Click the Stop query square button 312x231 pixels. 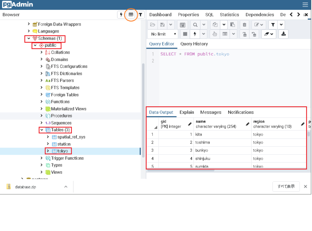[x=185, y=34]
